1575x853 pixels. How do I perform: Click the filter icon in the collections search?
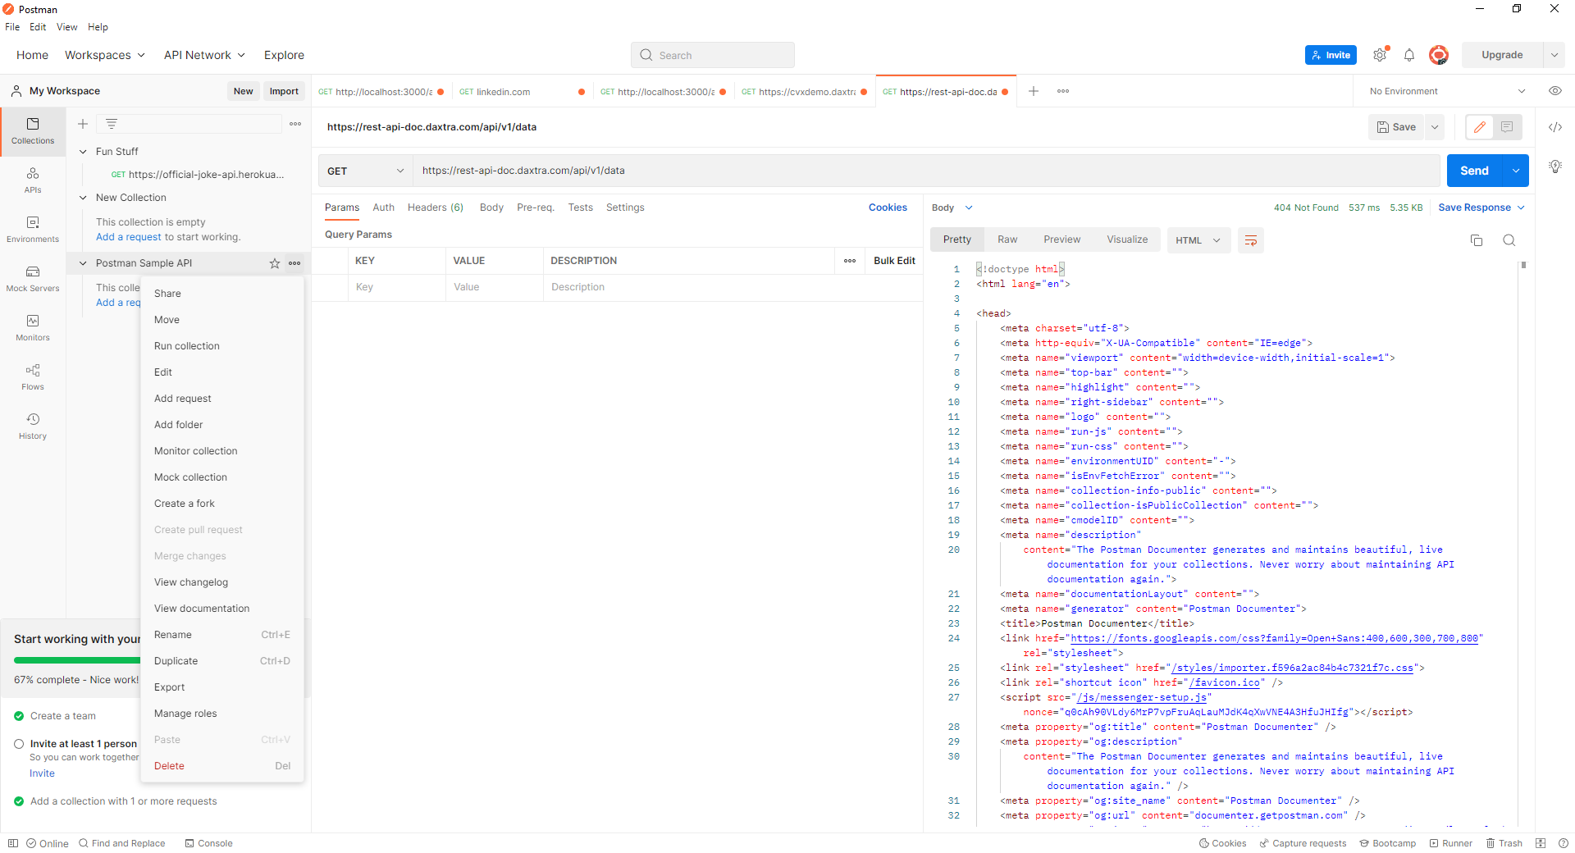(x=112, y=124)
